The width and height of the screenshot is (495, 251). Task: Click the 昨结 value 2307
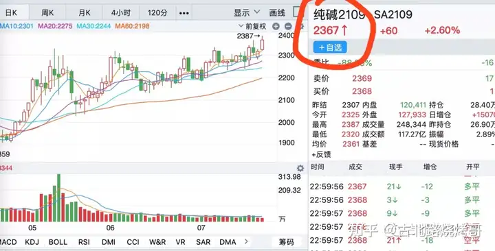point(351,105)
